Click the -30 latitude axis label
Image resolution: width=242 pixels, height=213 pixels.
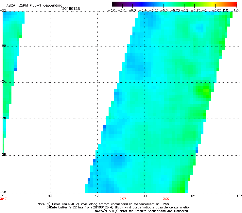(3, 192)
